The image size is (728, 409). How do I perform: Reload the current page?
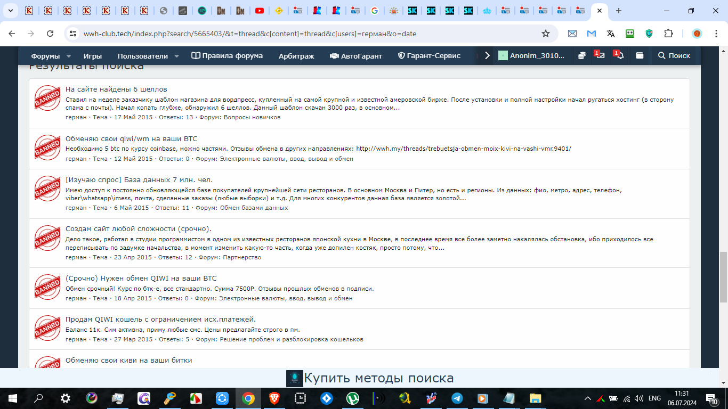coord(50,34)
